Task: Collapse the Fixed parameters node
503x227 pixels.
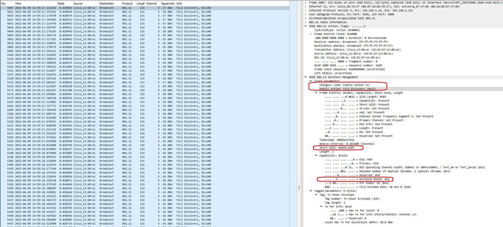Action: [311, 81]
